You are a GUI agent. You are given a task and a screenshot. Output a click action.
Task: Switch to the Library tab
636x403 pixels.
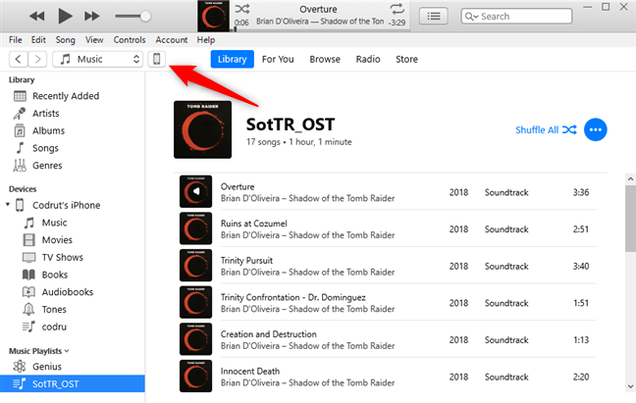coord(232,59)
